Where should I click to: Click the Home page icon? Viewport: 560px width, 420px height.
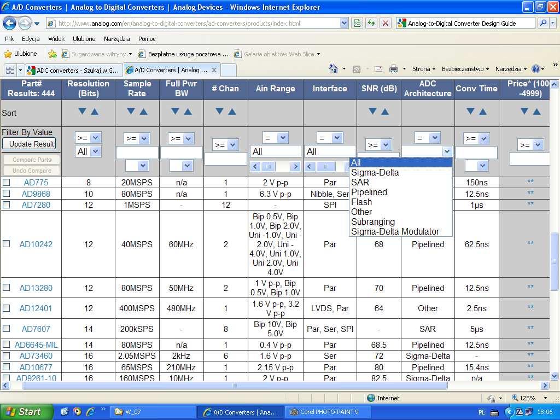[x=333, y=69]
